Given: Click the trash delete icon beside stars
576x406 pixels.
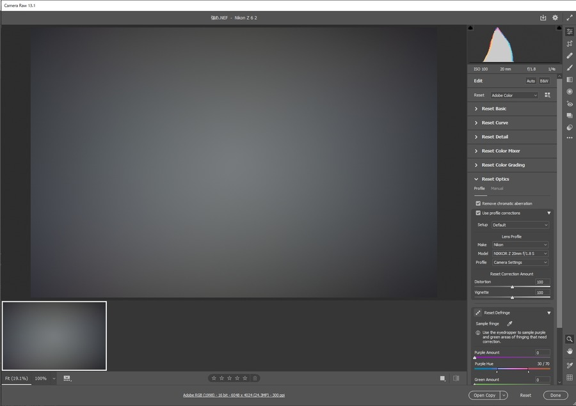Looking at the screenshot, I should pos(255,378).
